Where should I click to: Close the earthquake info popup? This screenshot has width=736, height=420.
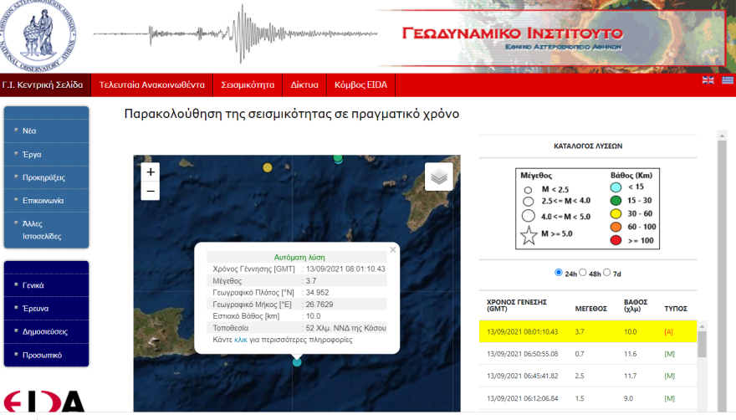[393, 249]
